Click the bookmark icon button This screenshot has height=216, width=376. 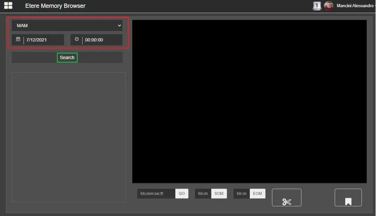click(348, 198)
